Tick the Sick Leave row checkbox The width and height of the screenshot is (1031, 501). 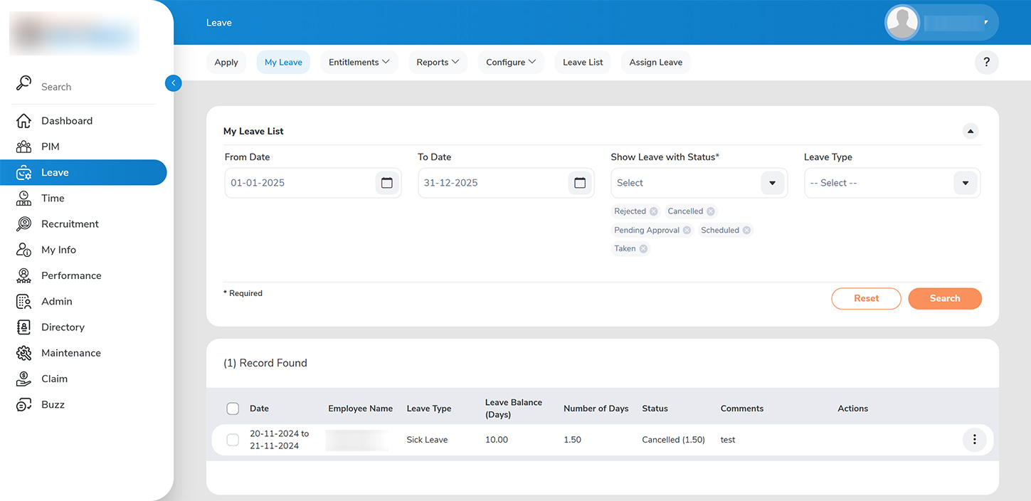233,440
